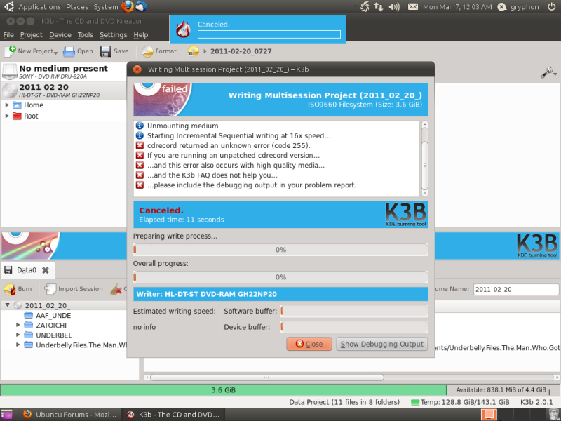Screen dimensions: 561x421
Task: Click the wrench configuration icon in K3b
Action: coord(547,73)
